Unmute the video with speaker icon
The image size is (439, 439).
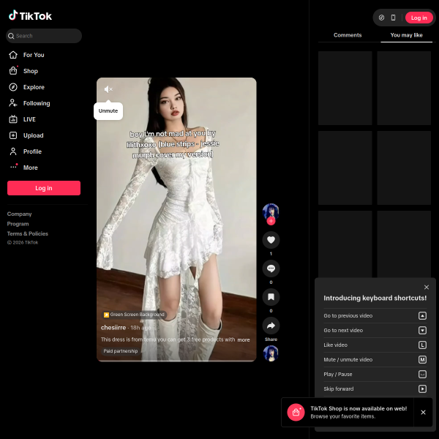[108, 89]
